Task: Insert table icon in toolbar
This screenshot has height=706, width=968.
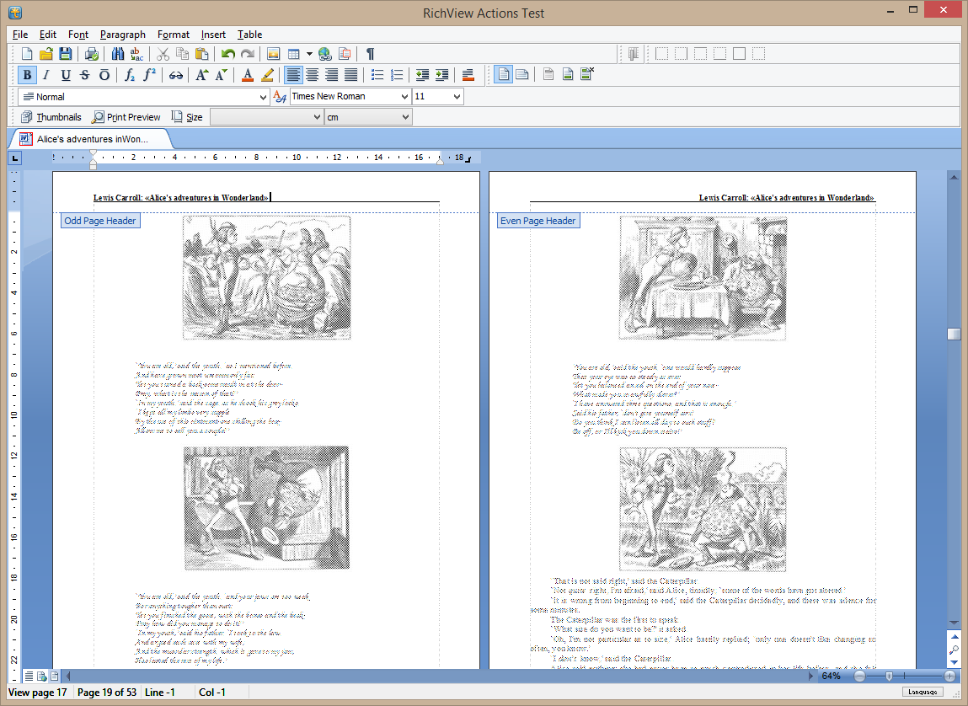Action: (294, 54)
